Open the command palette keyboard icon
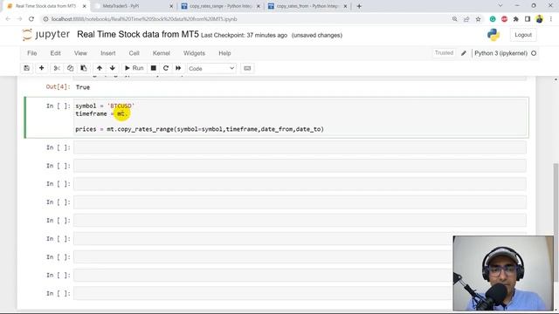This screenshot has width=559, height=314. point(247,68)
